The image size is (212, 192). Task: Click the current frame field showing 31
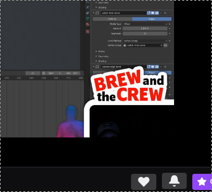point(33,73)
